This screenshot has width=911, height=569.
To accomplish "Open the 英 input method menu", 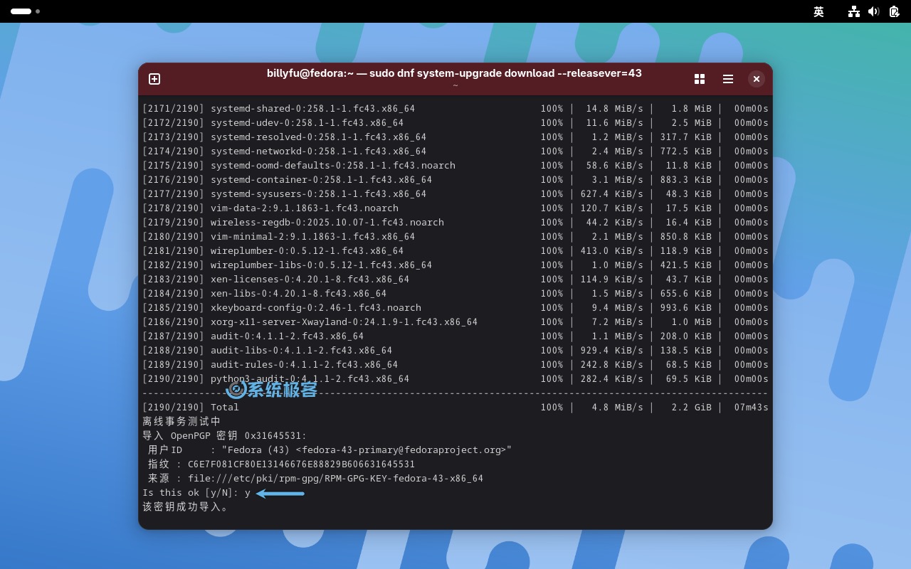I will 818,11.
